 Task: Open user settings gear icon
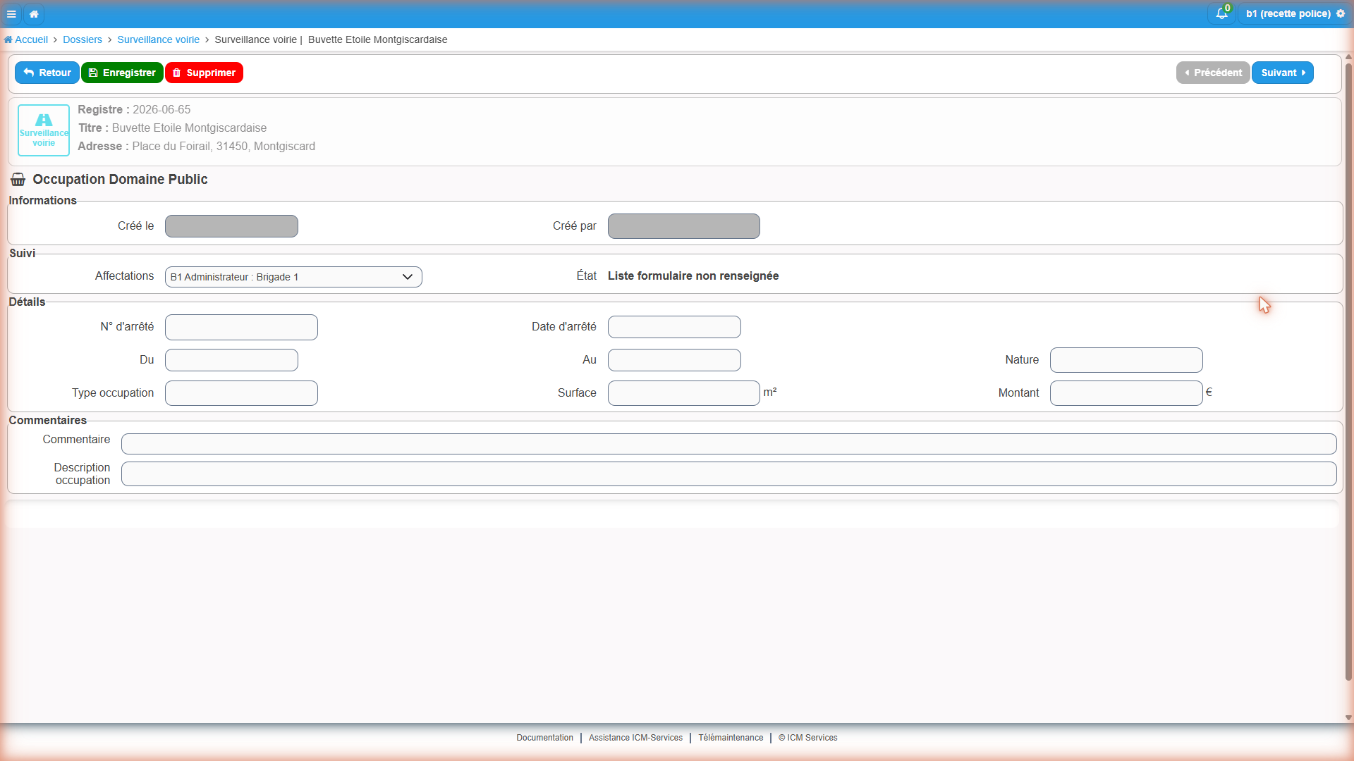click(1341, 13)
